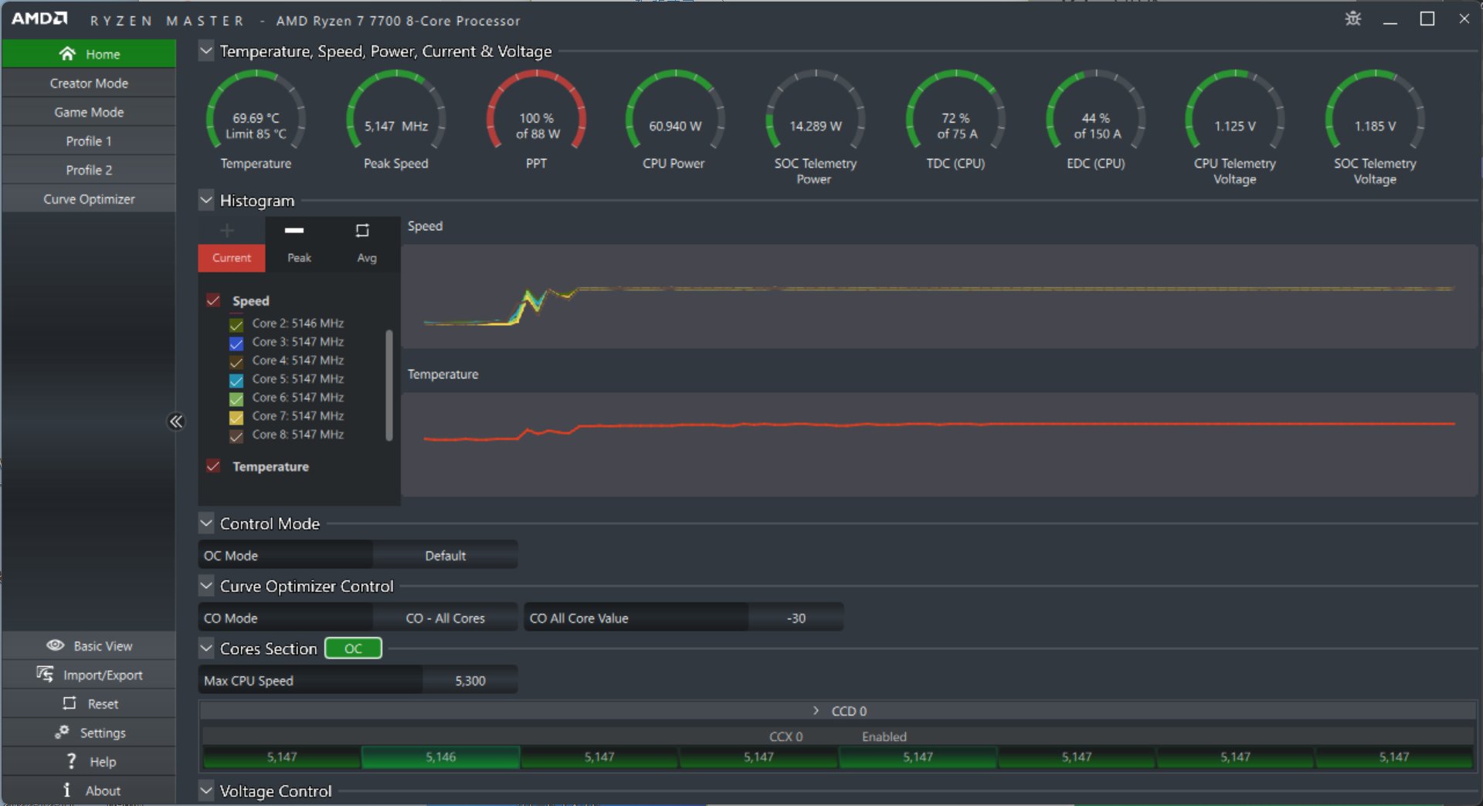
Task: Toggle the Core 7 checkbox
Action: [x=236, y=417]
